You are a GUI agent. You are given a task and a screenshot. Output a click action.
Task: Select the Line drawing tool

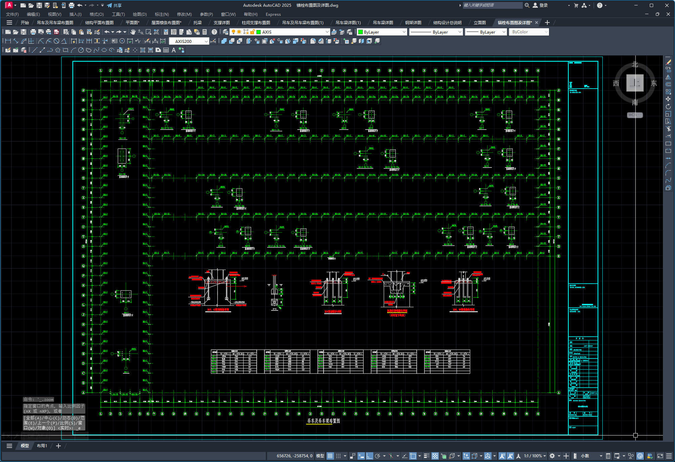pyautogui.click(x=35, y=50)
